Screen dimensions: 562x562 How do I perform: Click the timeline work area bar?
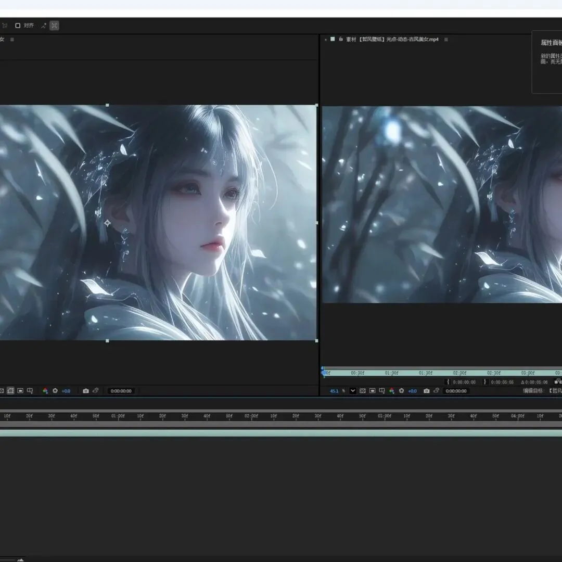281,424
